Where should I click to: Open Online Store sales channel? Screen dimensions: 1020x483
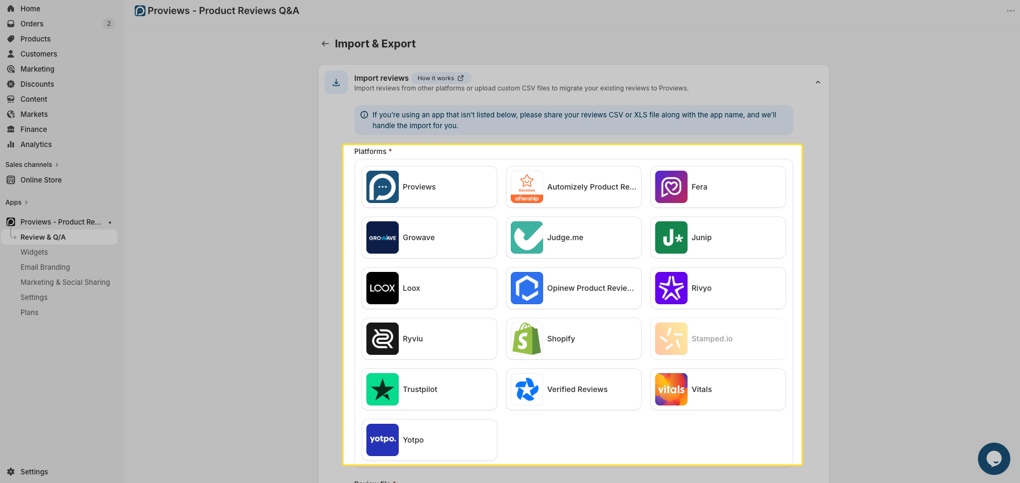(x=41, y=180)
